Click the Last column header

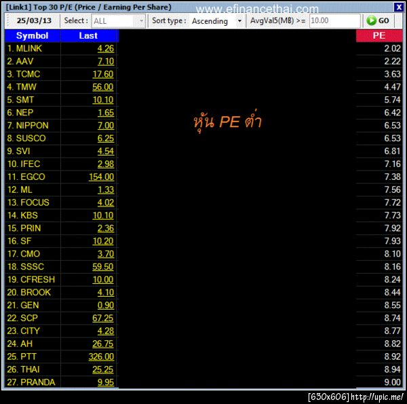(x=89, y=35)
